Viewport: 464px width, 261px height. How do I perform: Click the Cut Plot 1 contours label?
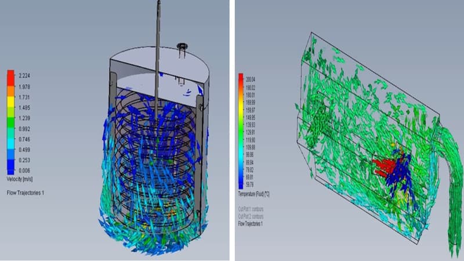click(251, 209)
